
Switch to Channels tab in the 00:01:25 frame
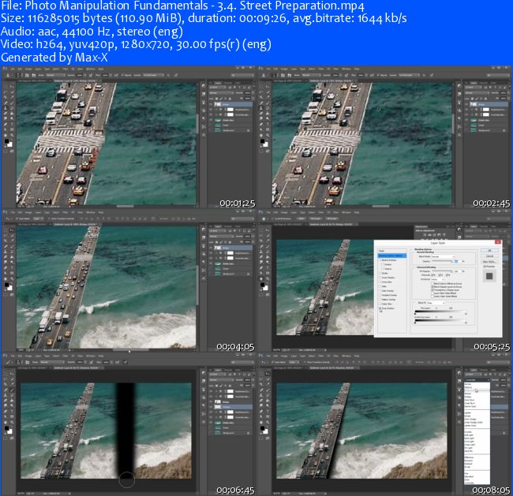pyautogui.click(x=228, y=83)
